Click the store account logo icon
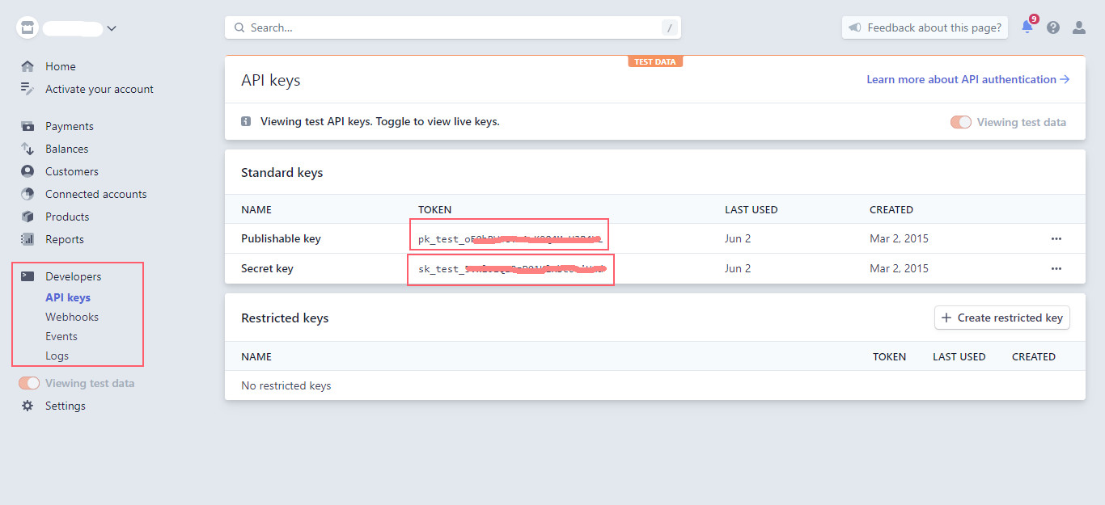1105x505 pixels. (x=28, y=28)
